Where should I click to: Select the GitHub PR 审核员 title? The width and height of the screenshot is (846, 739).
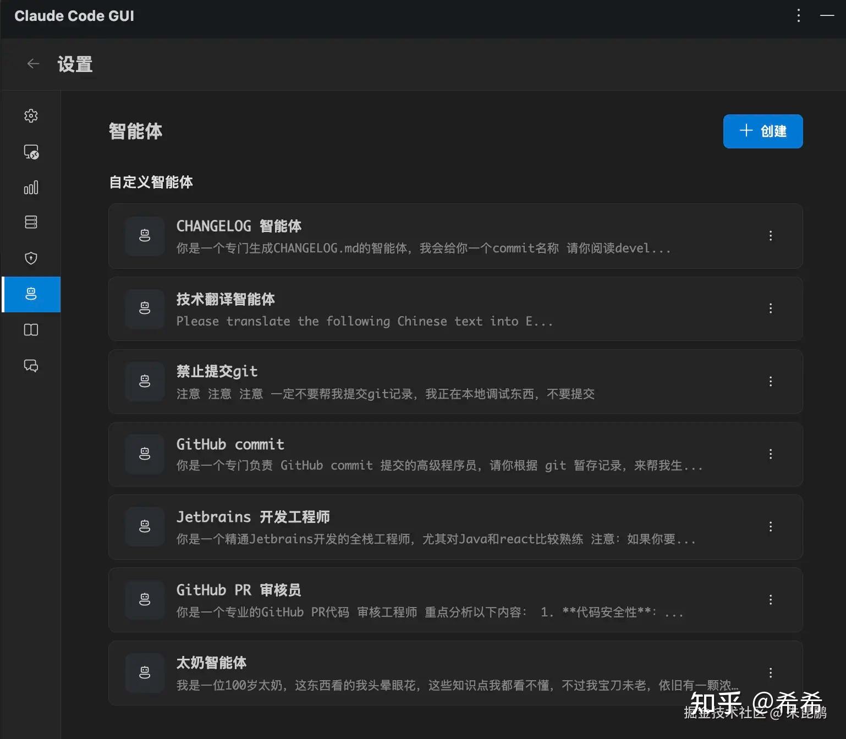(x=239, y=590)
